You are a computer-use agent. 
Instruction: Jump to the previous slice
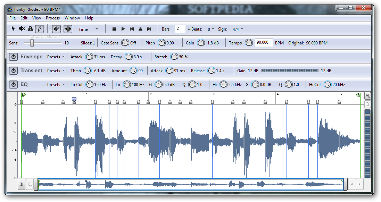(132, 29)
